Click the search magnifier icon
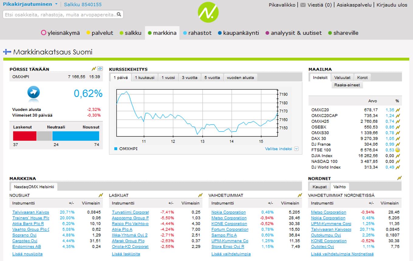 [x=119, y=14]
